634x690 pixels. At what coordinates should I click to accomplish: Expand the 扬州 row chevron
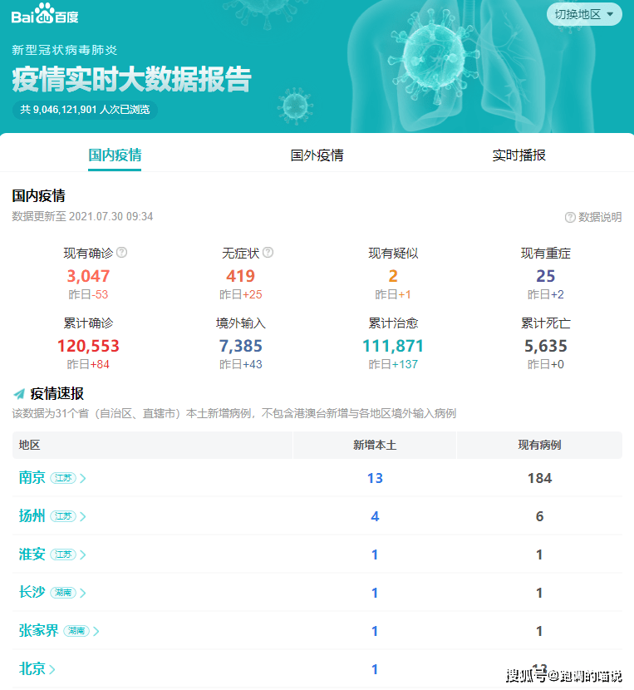pos(83,516)
